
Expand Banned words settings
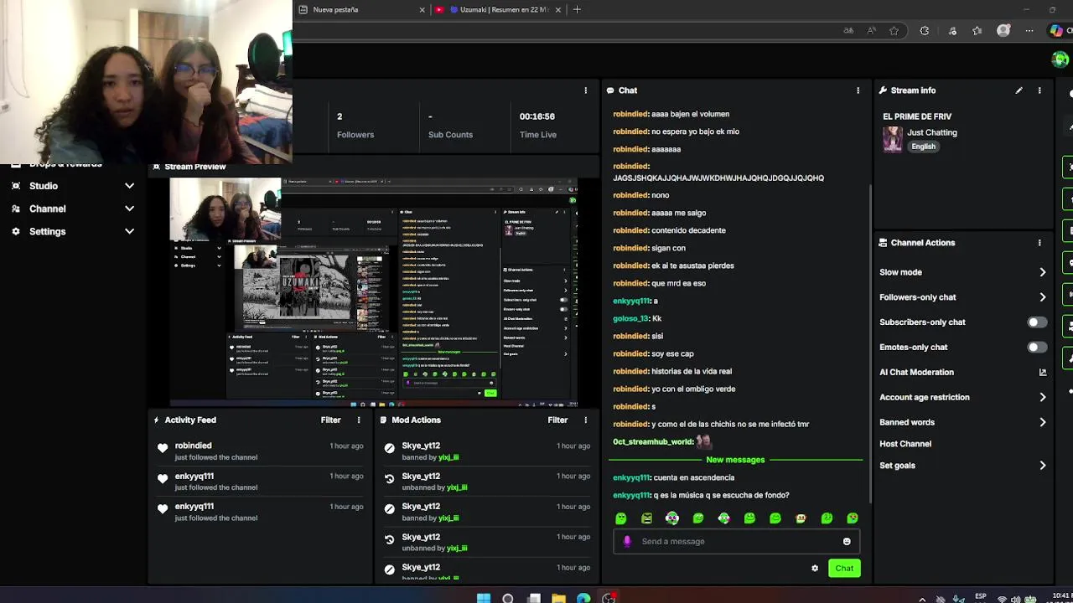click(x=1043, y=422)
